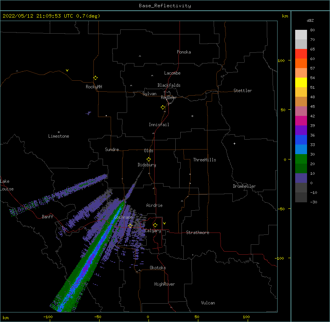Click the 100 tick on the right axis
This screenshot has height=322, width=330.
coord(281,60)
